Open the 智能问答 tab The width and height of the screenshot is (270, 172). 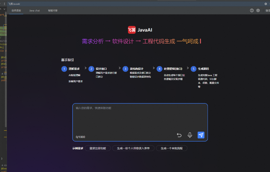coord(53,11)
